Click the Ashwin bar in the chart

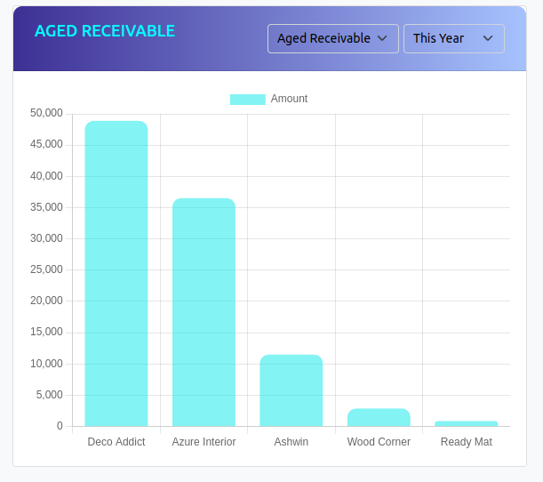[x=291, y=390]
